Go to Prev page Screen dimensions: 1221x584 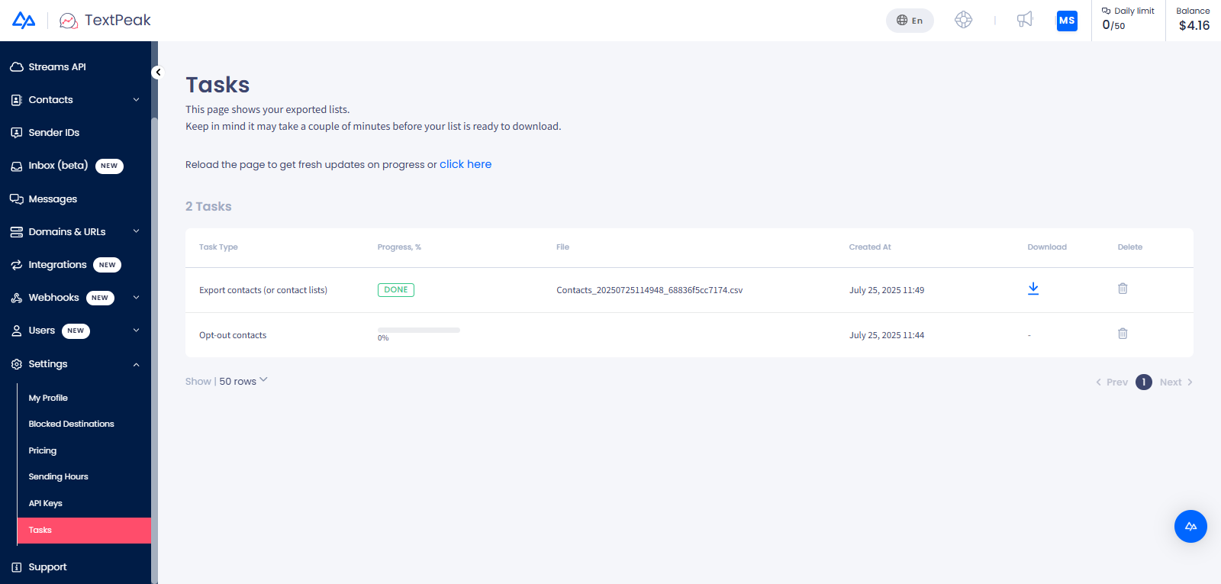pos(1112,382)
